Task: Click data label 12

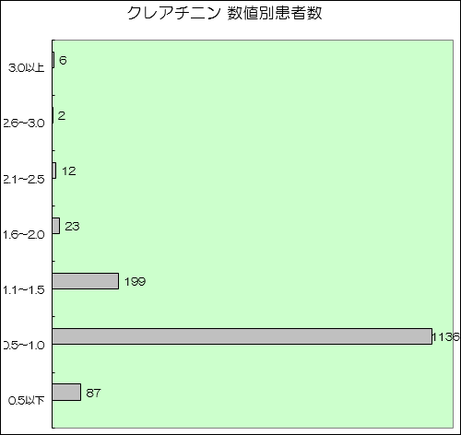Action: 69,171
